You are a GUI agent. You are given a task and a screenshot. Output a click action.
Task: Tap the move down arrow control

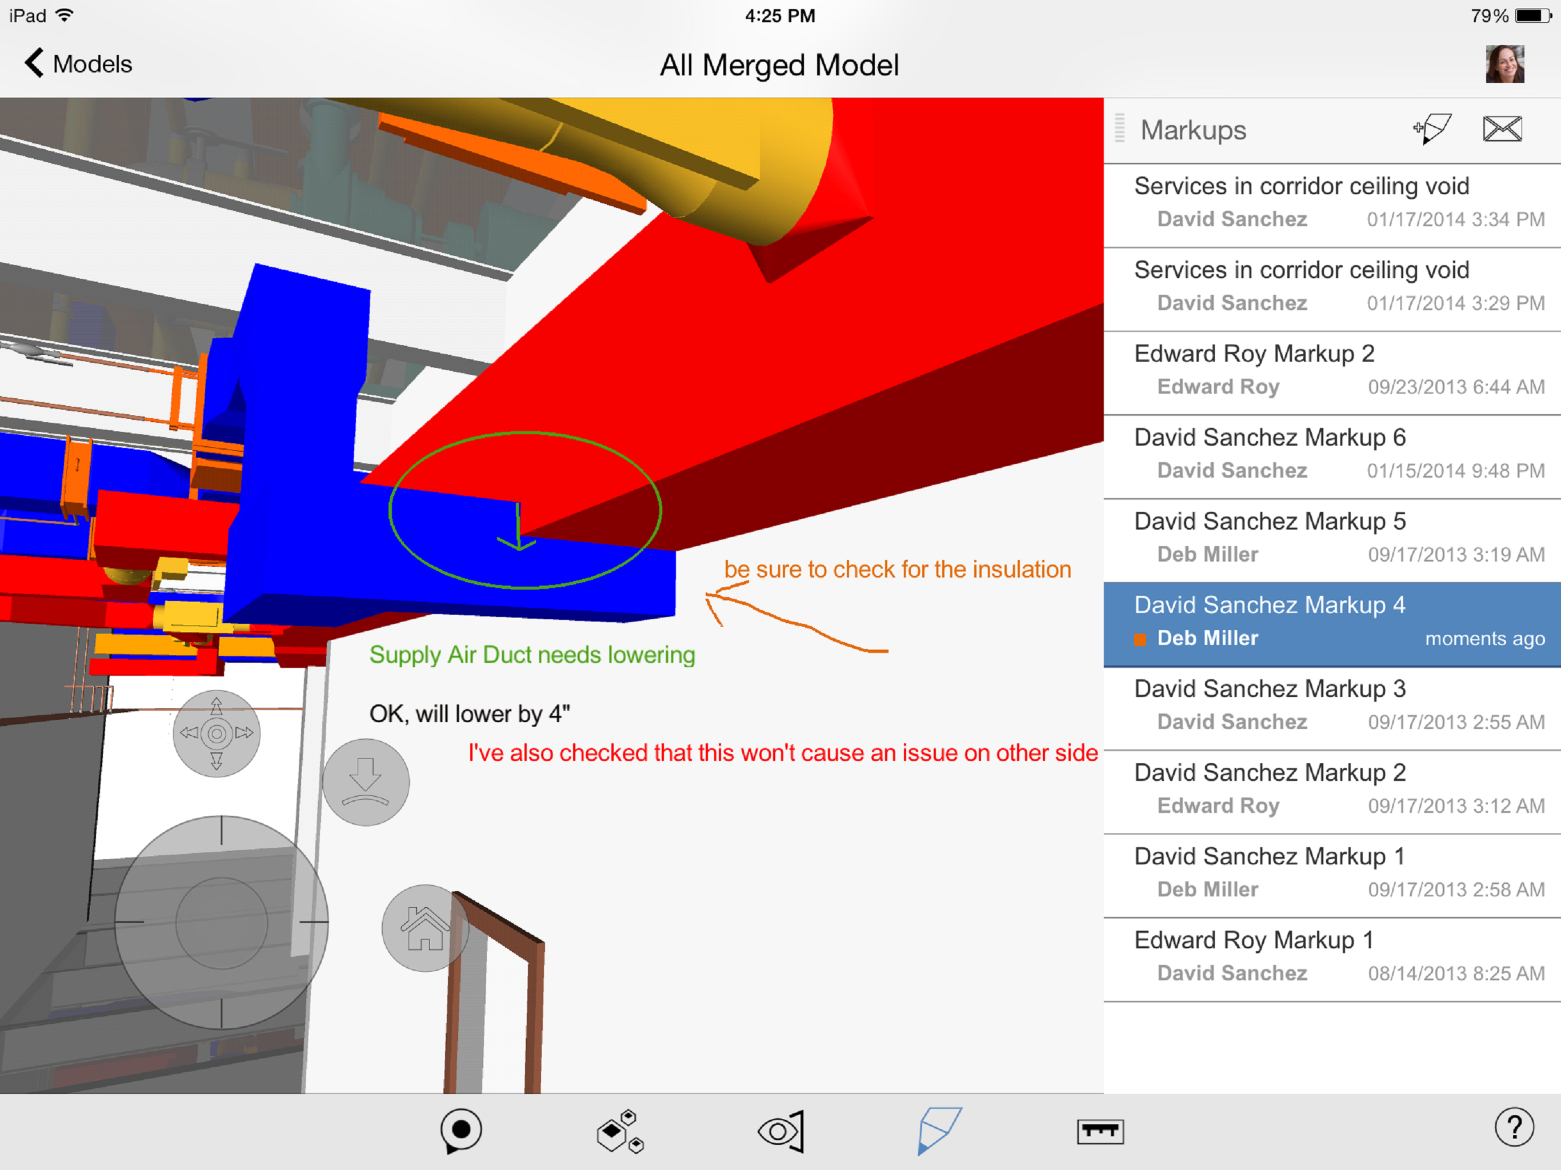point(366,782)
